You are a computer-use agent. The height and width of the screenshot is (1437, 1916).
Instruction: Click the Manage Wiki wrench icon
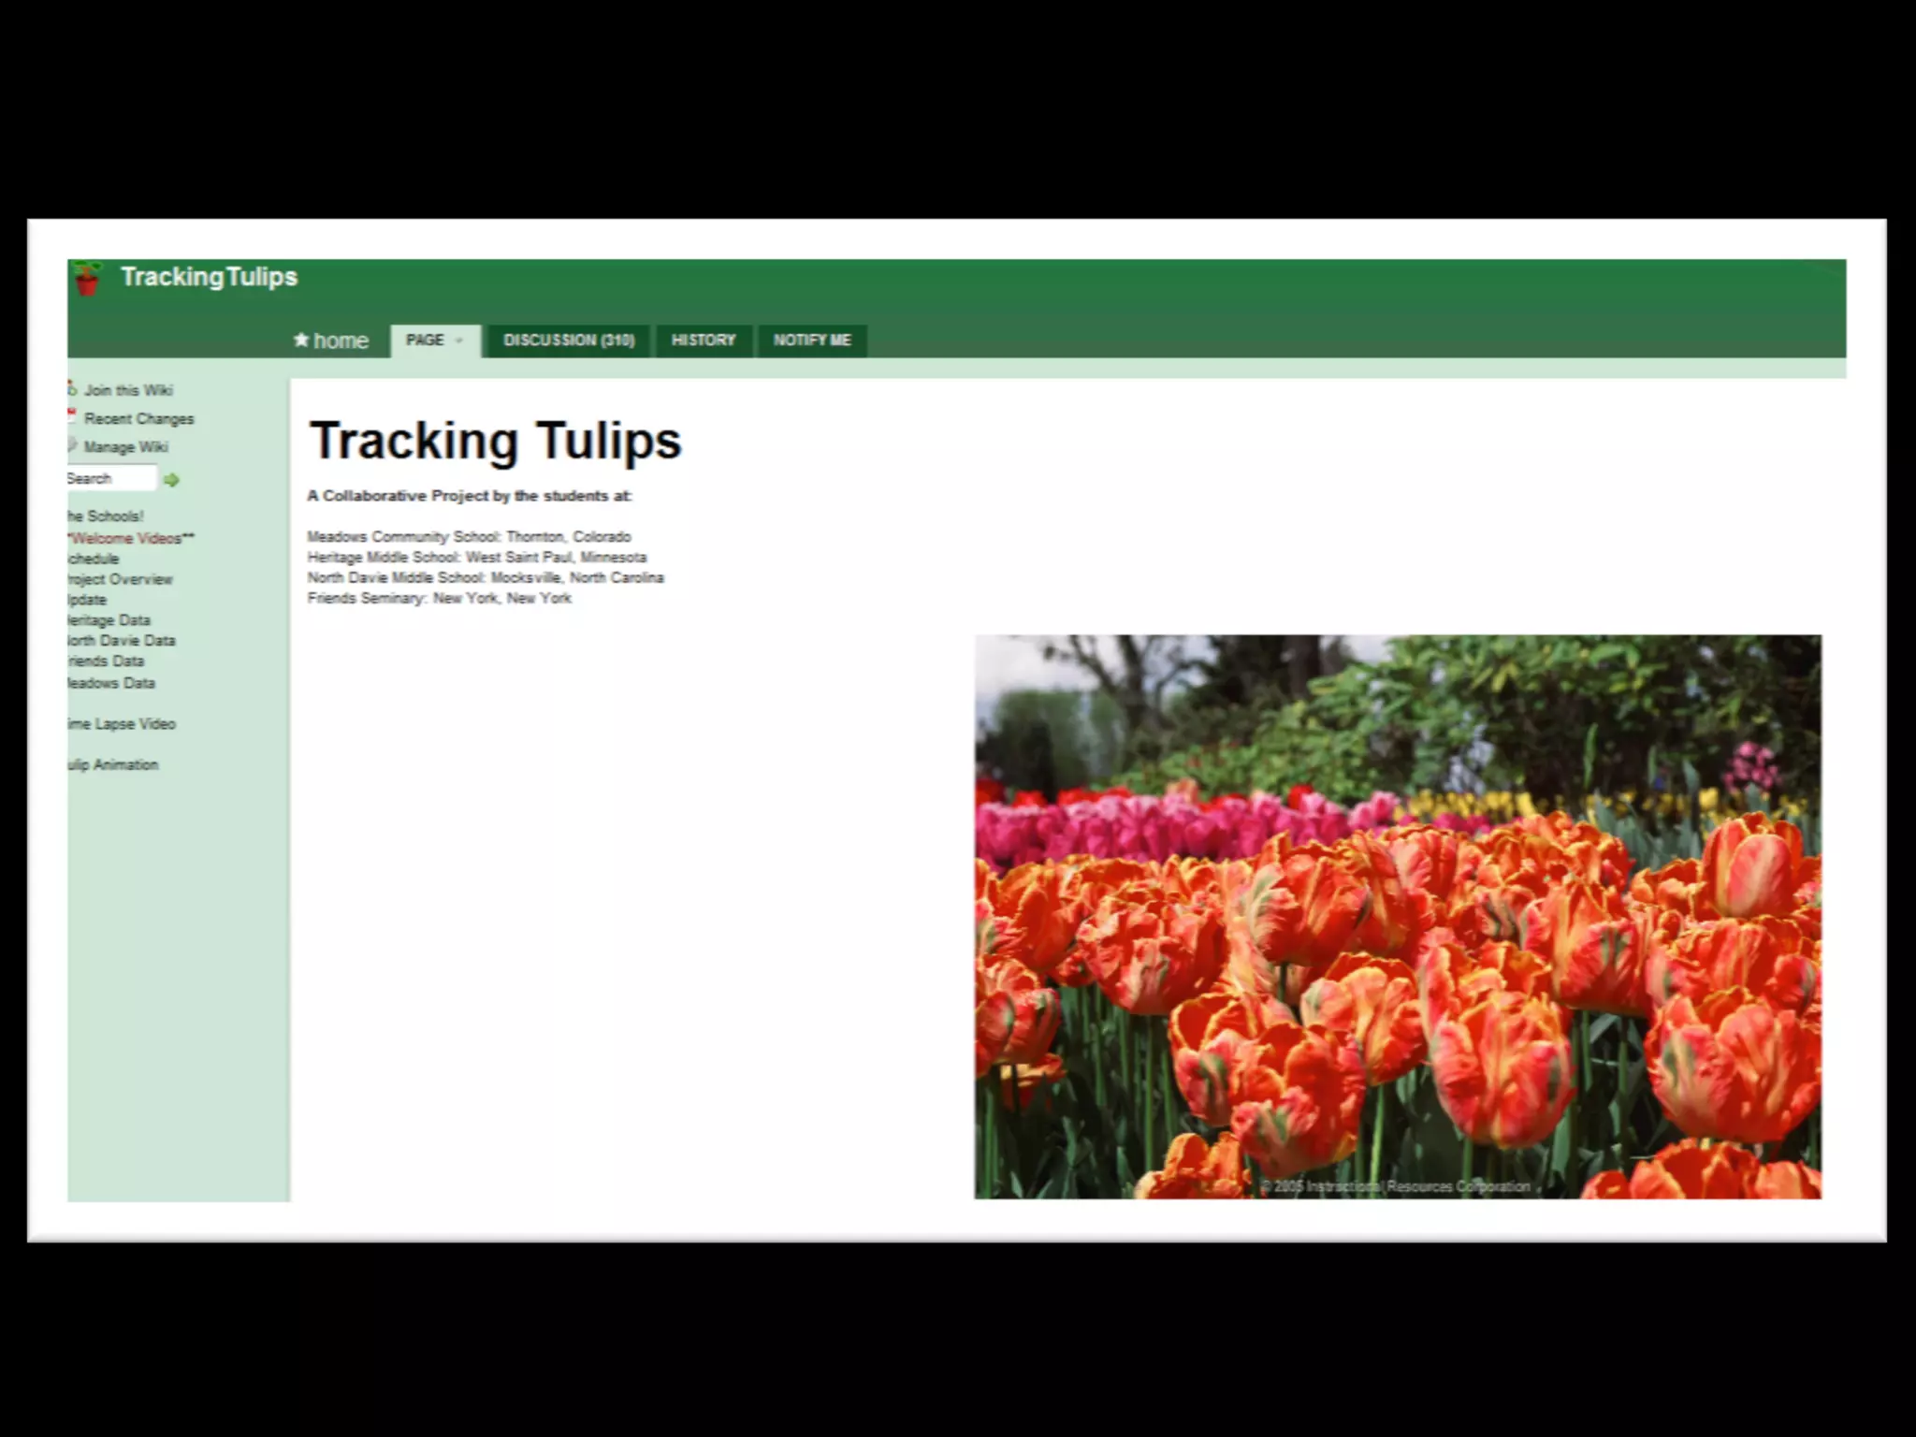pyautogui.click(x=72, y=445)
